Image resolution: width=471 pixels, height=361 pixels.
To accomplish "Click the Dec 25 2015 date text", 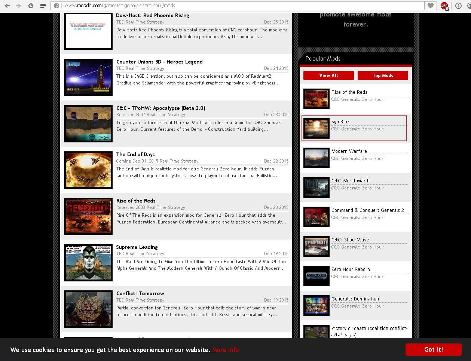I will 276,22.
